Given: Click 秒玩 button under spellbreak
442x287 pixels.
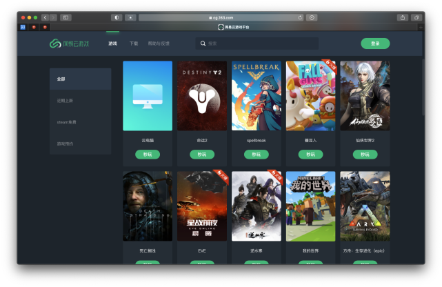Looking at the screenshot, I should [x=257, y=155].
